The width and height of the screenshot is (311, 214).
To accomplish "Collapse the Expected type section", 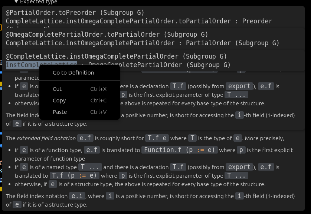I will tap(16, 2).
